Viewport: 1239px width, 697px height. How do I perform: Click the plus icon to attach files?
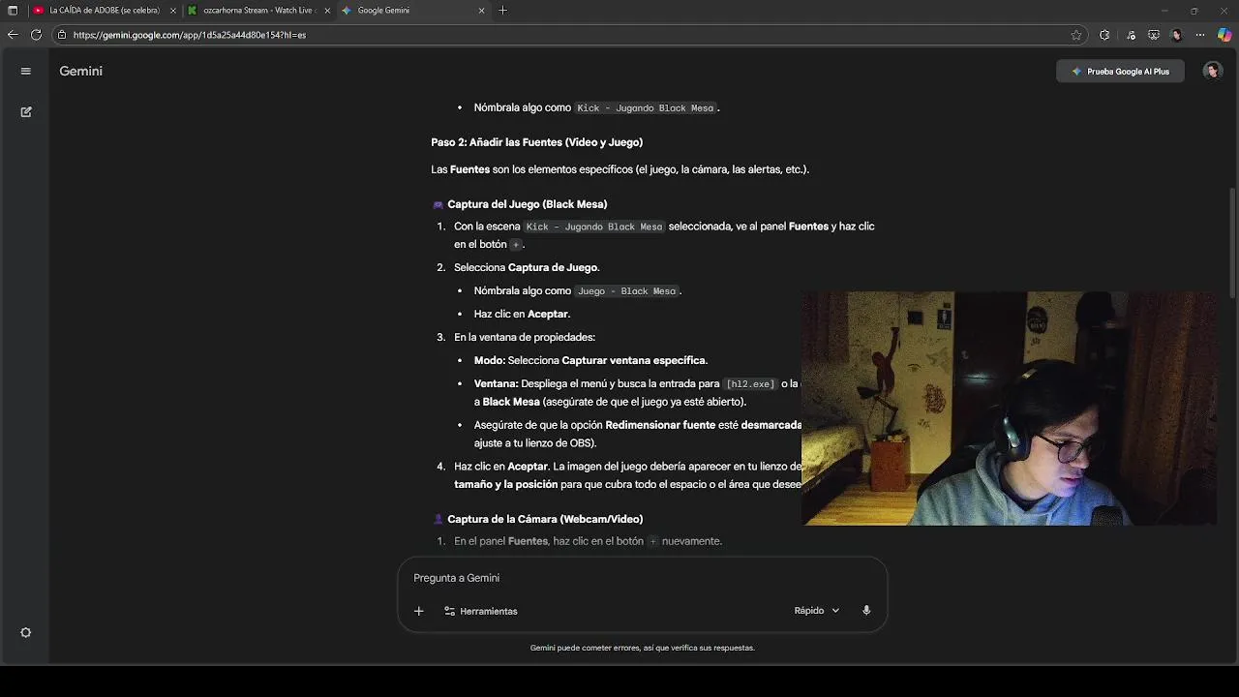pos(419,611)
